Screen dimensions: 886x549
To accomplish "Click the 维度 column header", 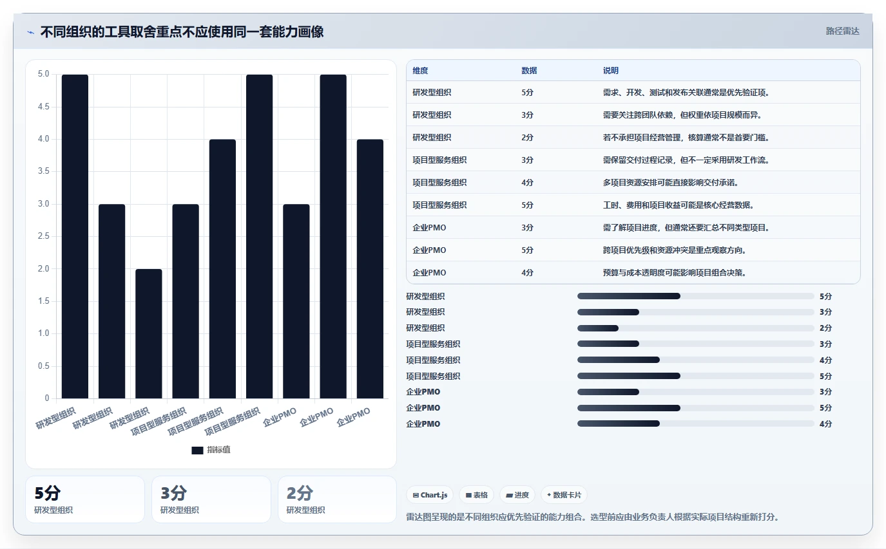I will point(420,71).
